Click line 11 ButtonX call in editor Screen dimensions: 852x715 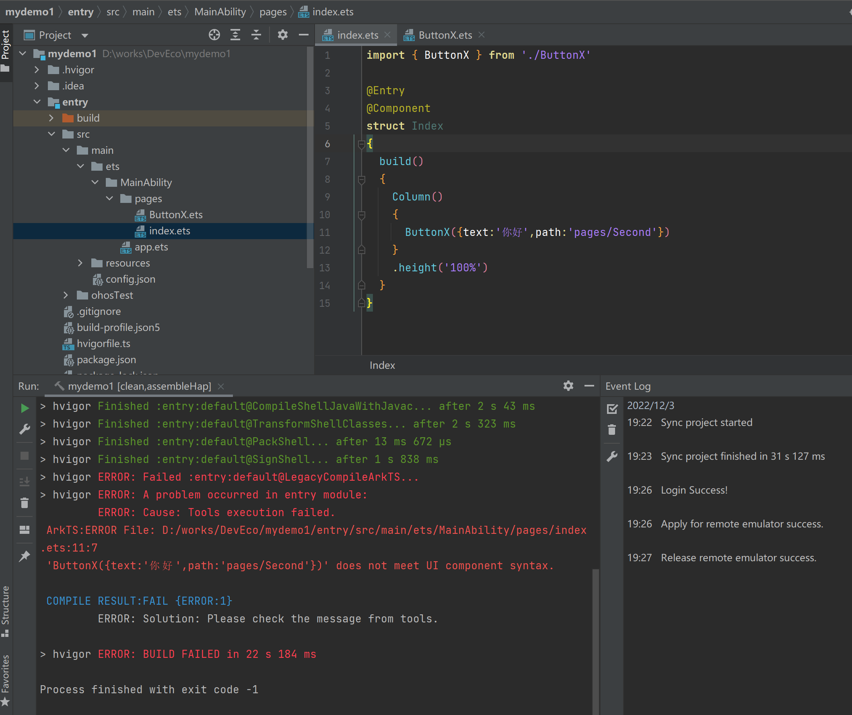[x=537, y=232]
